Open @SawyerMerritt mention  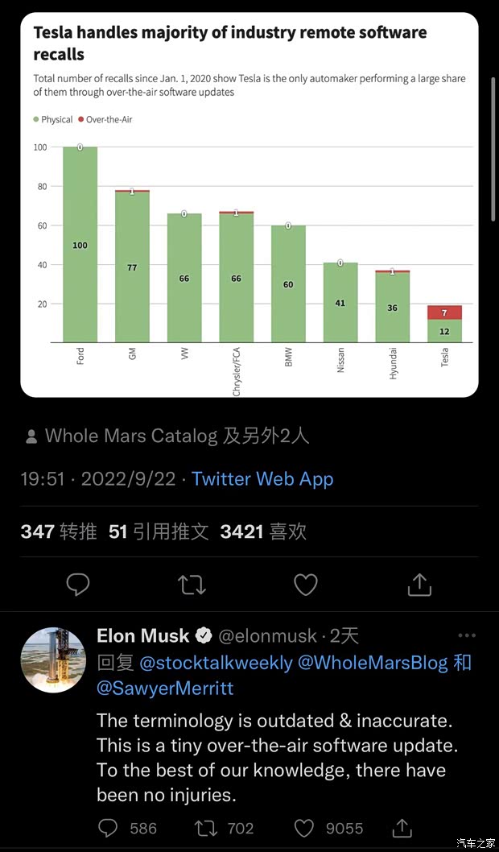164,689
